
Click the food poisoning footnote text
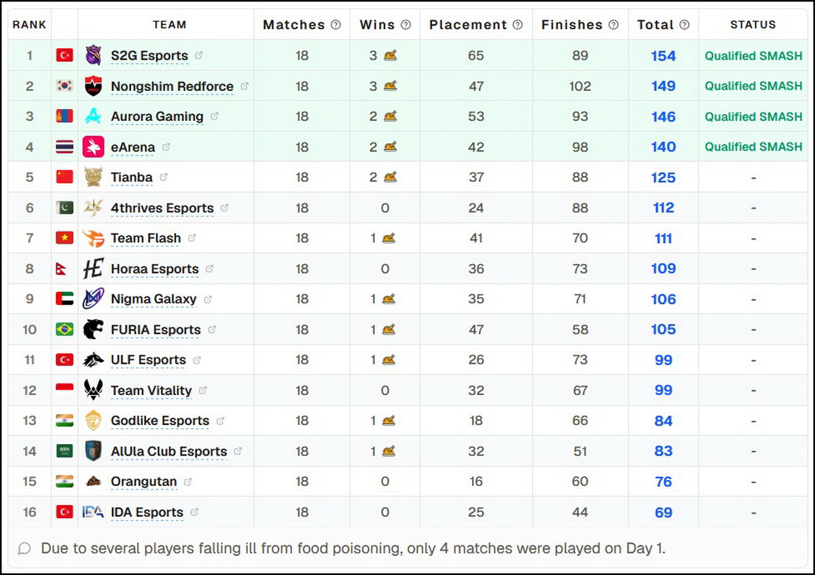(353, 549)
